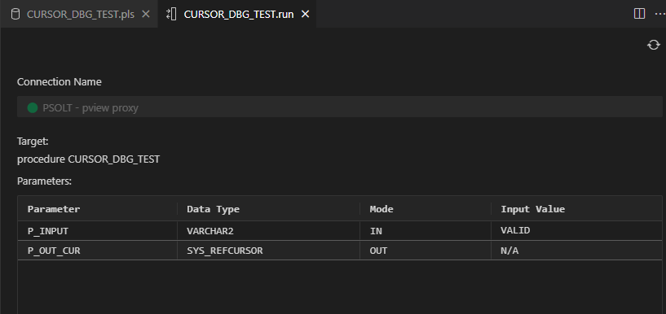The image size is (666, 314).
Task: Click the database icon on the .pls tab
Action: 15,15
